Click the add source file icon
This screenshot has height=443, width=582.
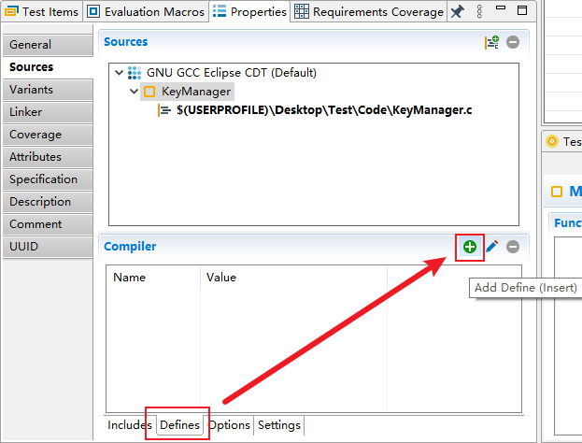(x=491, y=42)
